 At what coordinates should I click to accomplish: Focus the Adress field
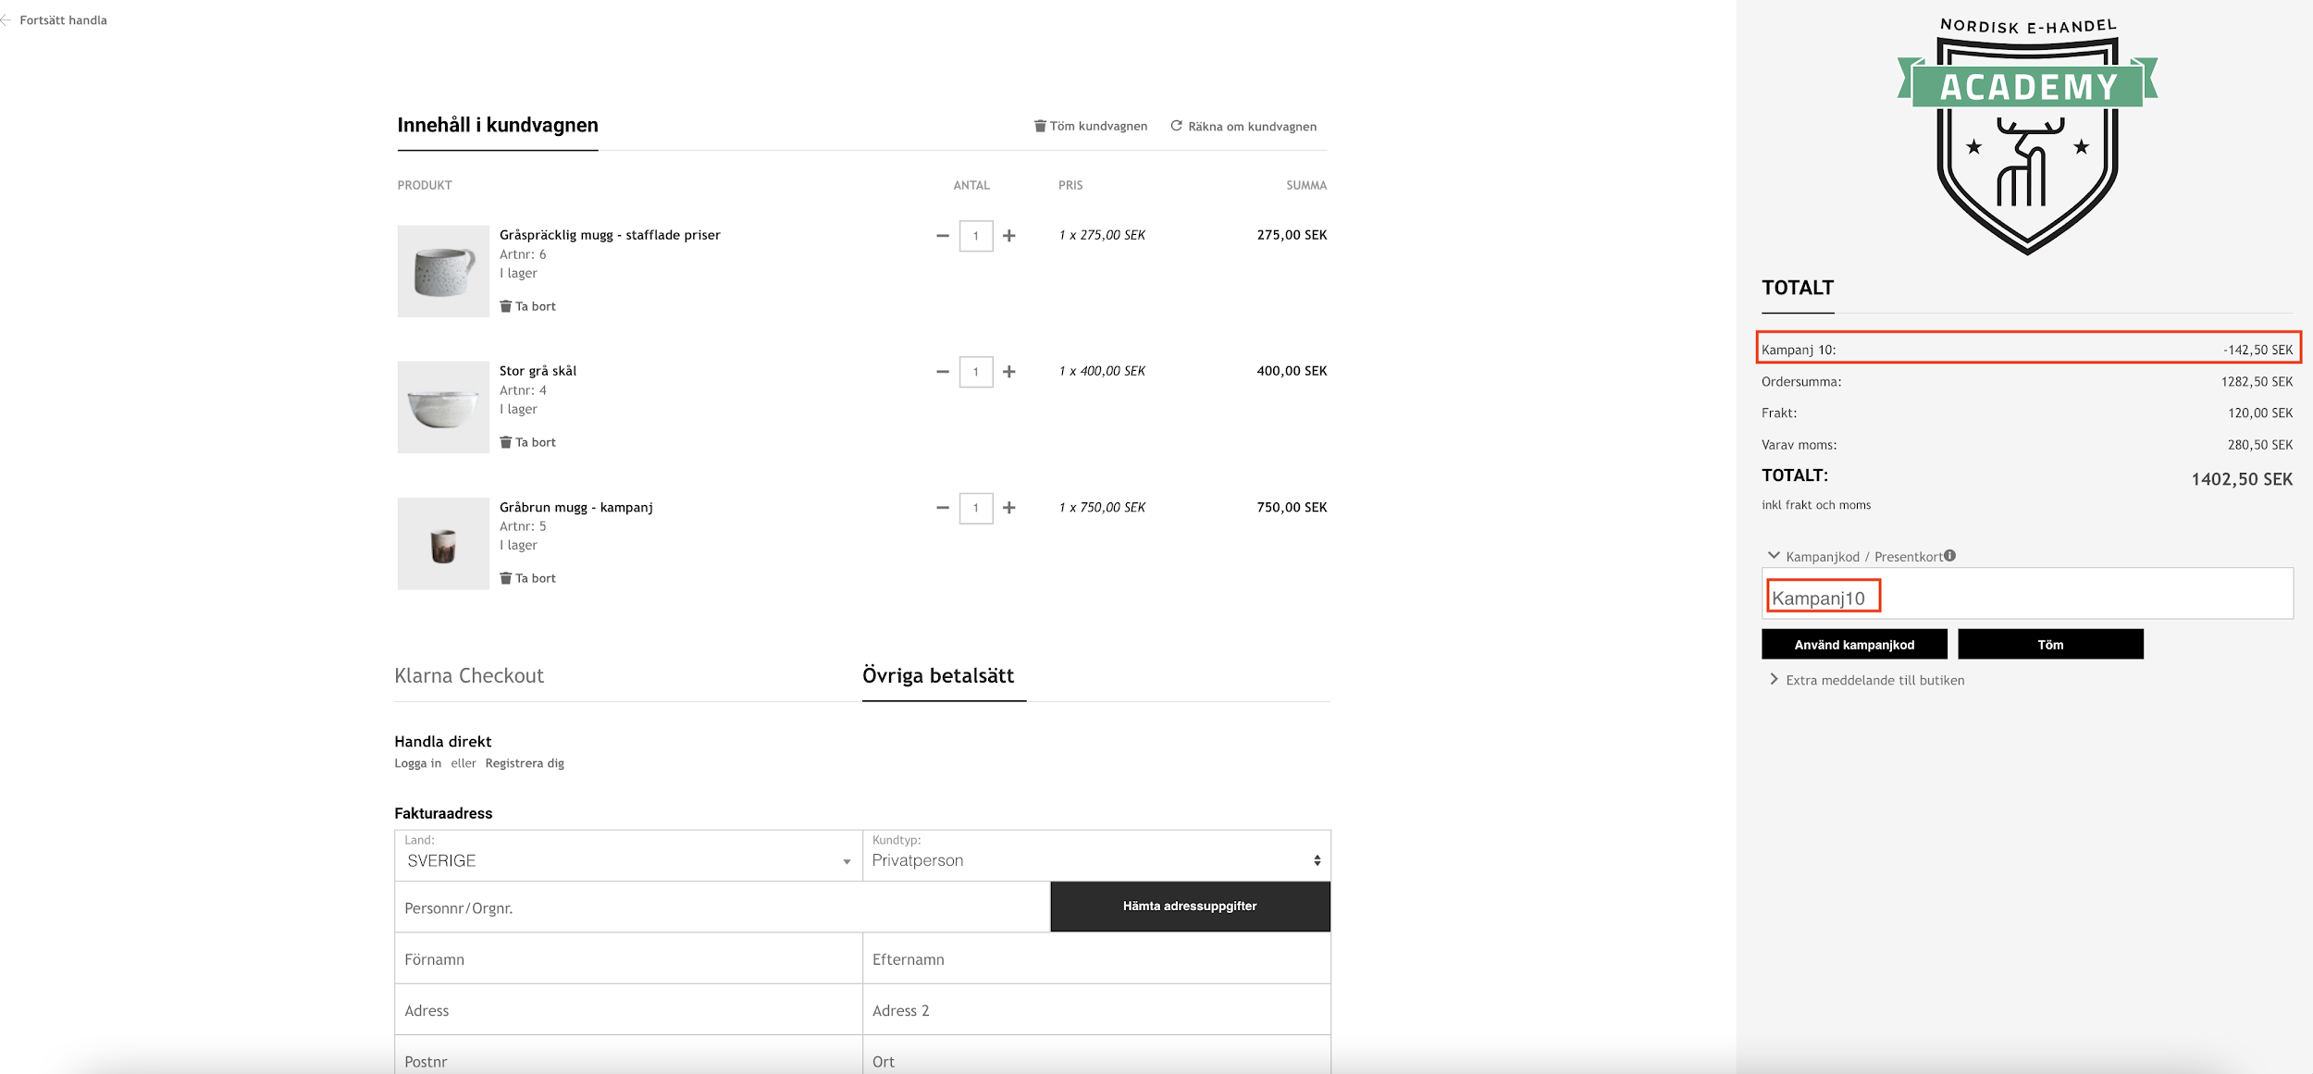click(x=628, y=1009)
